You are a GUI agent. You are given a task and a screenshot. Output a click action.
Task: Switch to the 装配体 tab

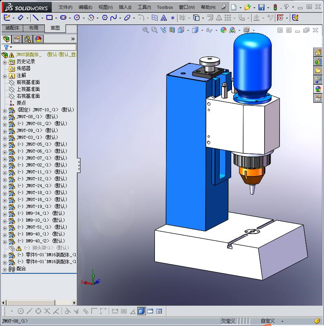(x=12, y=28)
